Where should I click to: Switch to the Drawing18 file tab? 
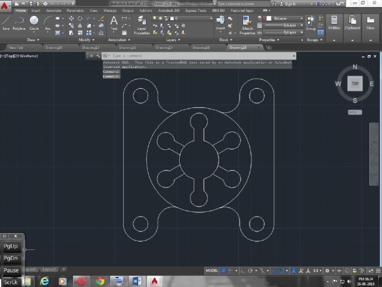(201, 48)
